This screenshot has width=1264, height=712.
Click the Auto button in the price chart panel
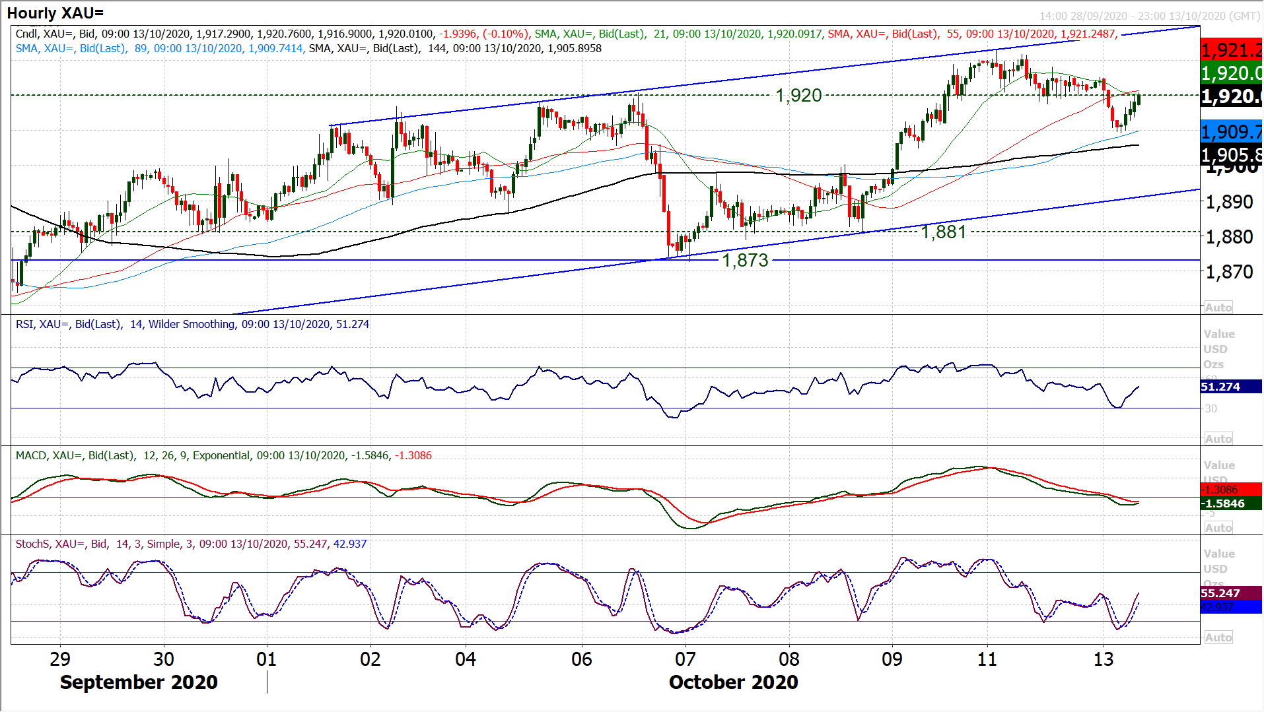tap(1218, 307)
